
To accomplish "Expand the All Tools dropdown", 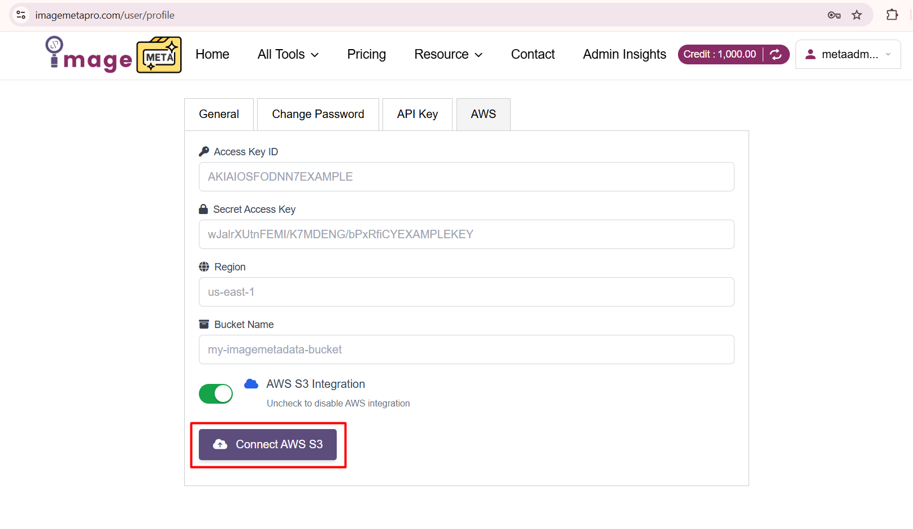I will [288, 54].
